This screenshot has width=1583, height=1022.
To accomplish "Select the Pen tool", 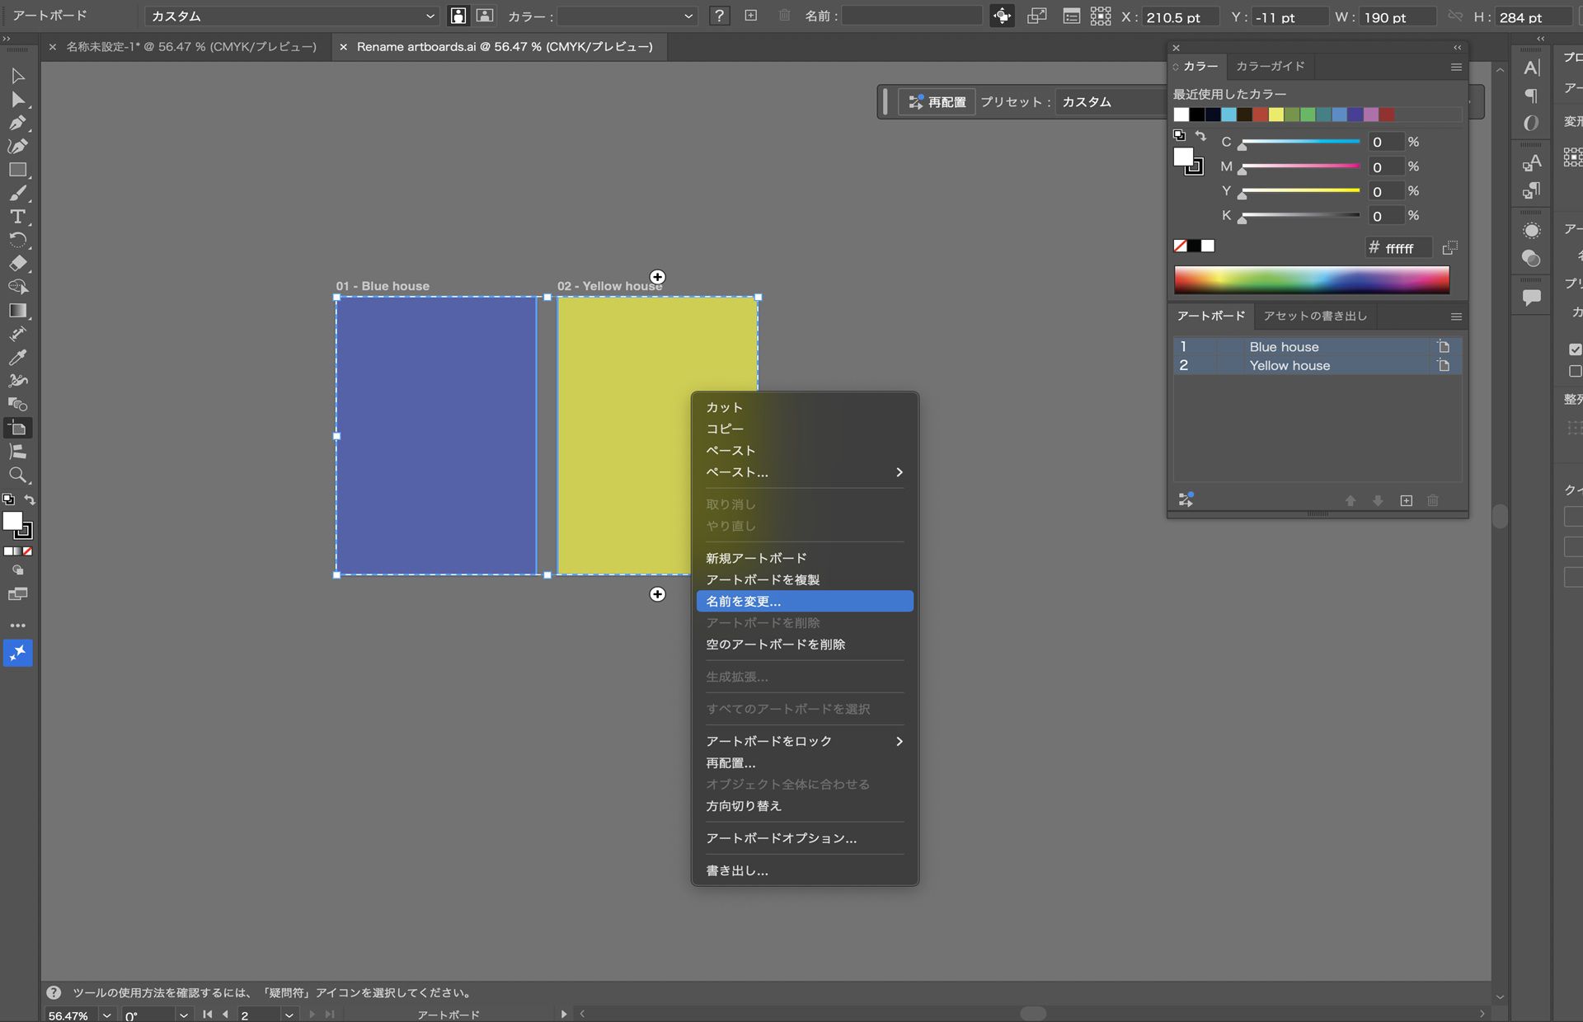I will click(16, 123).
